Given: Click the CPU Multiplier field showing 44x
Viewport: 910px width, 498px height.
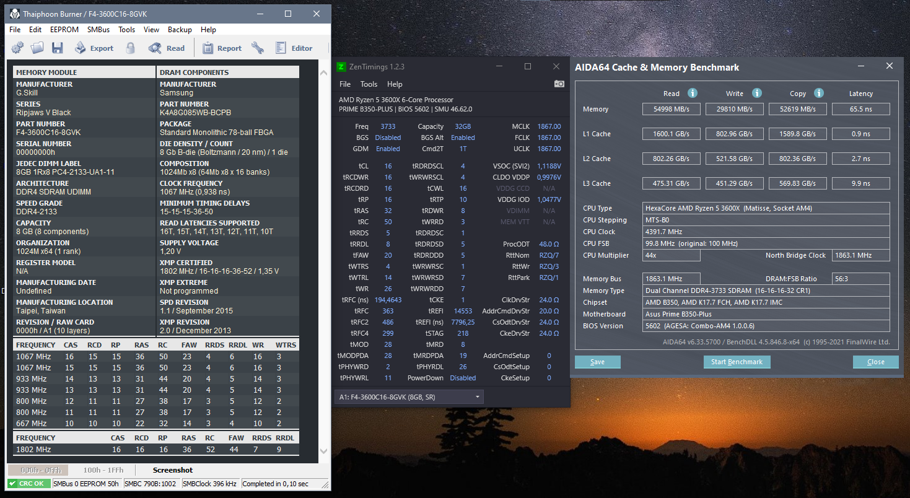Looking at the screenshot, I should pos(671,255).
